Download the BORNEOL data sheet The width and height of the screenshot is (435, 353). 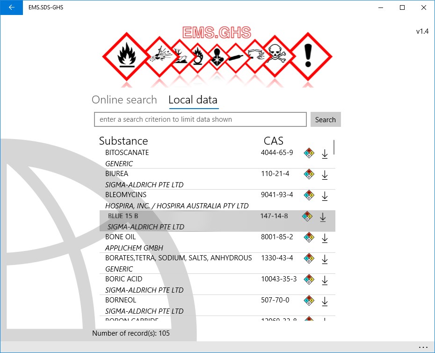pos(325,302)
